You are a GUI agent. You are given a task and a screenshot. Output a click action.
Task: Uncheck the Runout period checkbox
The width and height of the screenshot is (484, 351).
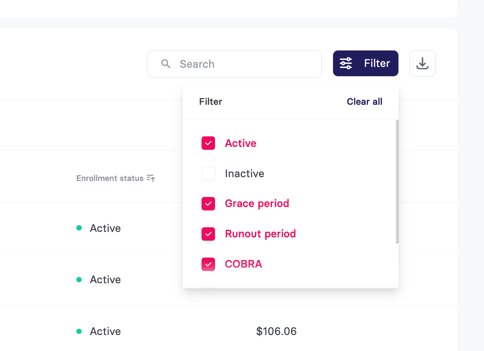(208, 234)
